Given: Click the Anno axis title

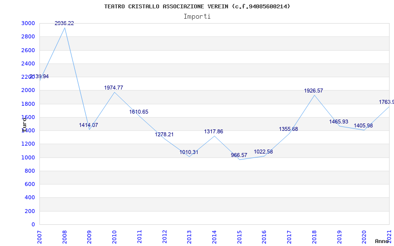Looking at the screenshot, I should click(382, 242).
